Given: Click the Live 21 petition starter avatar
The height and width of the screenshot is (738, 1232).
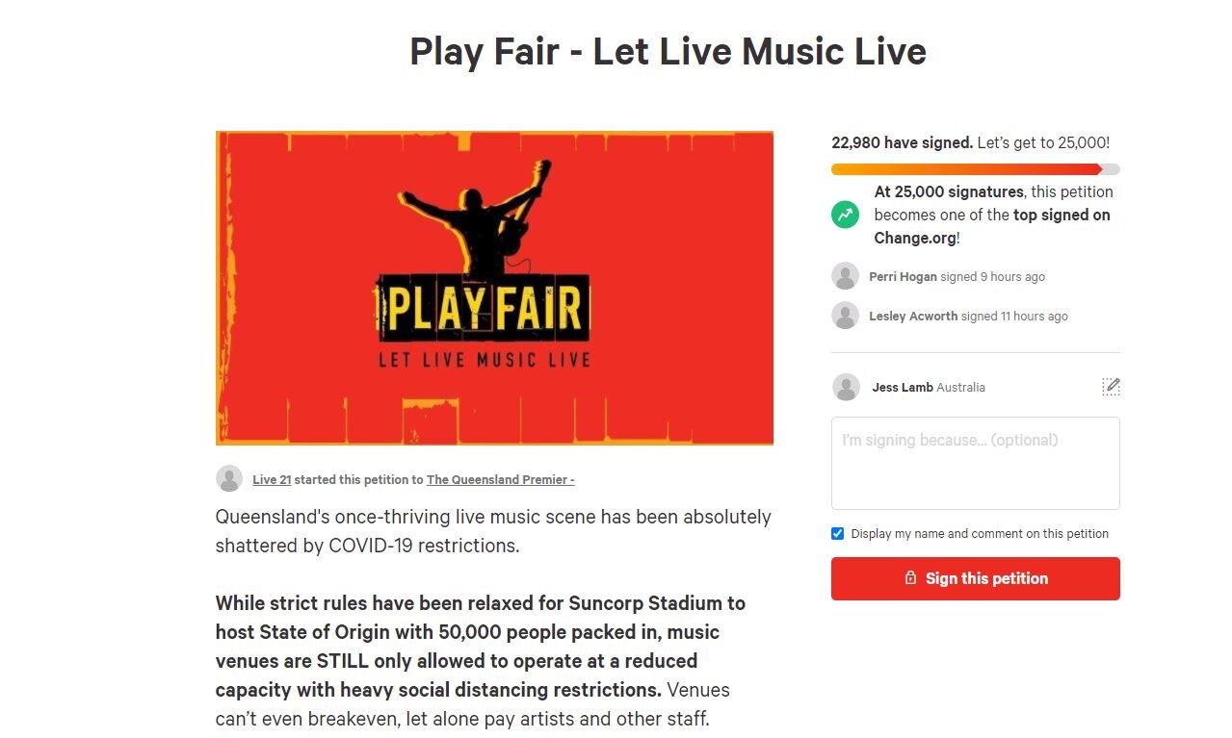Looking at the screenshot, I should tap(228, 478).
